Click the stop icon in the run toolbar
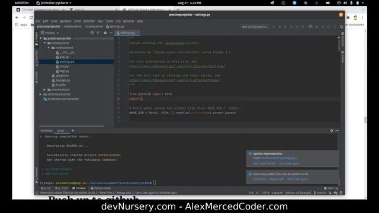Image resolution: width=379 pixels, height=213 pixels. 303,27
